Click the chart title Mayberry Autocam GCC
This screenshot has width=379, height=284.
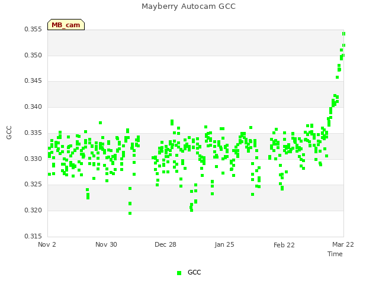pyautogui.click(x=188, y=7)
